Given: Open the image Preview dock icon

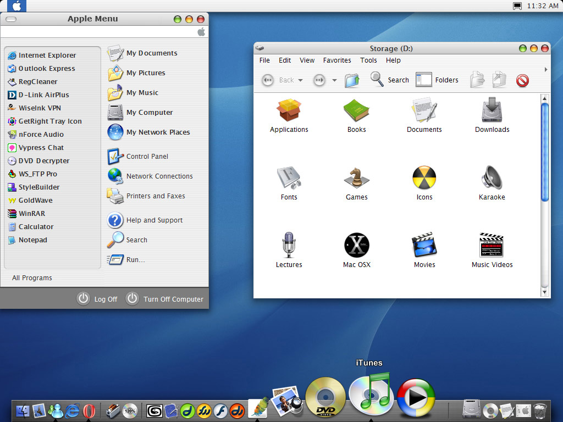Looking at the screenshot, I should click(x=286, y=401).
